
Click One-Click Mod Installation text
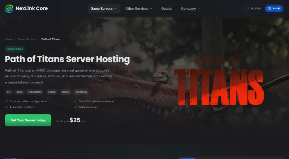click(x=96, y=102)
